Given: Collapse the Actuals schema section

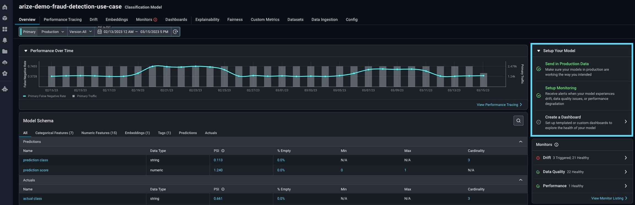Looking at the screenshot, I should 521,180.
